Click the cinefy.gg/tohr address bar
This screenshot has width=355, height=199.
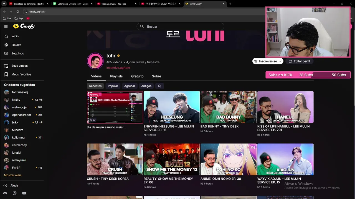point(144,12)
